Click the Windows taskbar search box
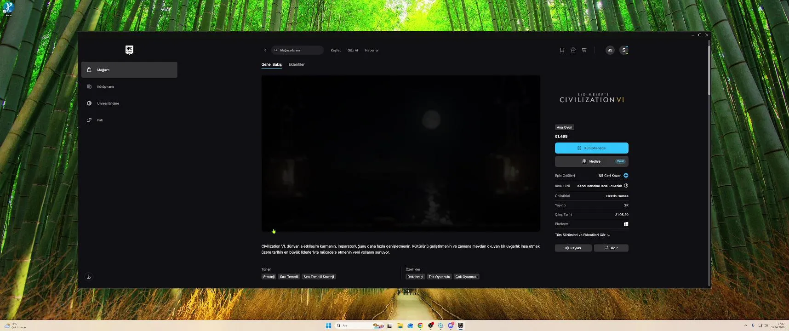 click(x=360, y=325)
